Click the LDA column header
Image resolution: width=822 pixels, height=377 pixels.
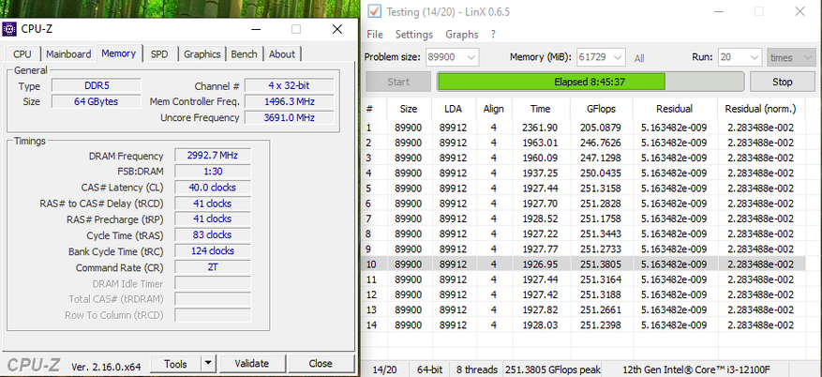pyautogui.click(x=454, y=109)
